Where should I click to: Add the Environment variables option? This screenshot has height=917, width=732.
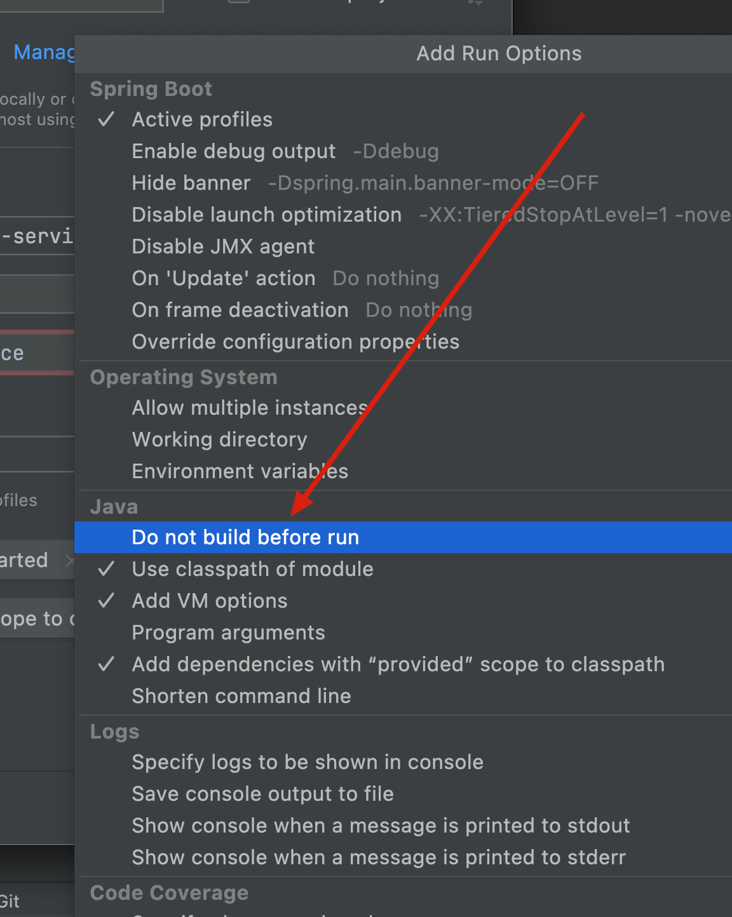(x=240, y=471)
